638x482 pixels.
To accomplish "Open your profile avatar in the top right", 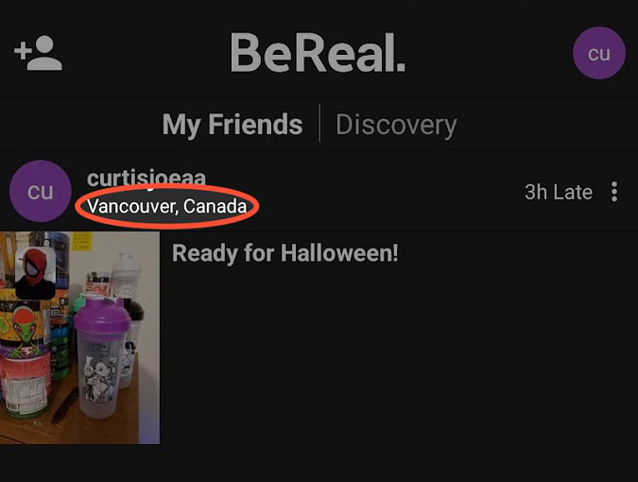I will (x=599, y=53).
